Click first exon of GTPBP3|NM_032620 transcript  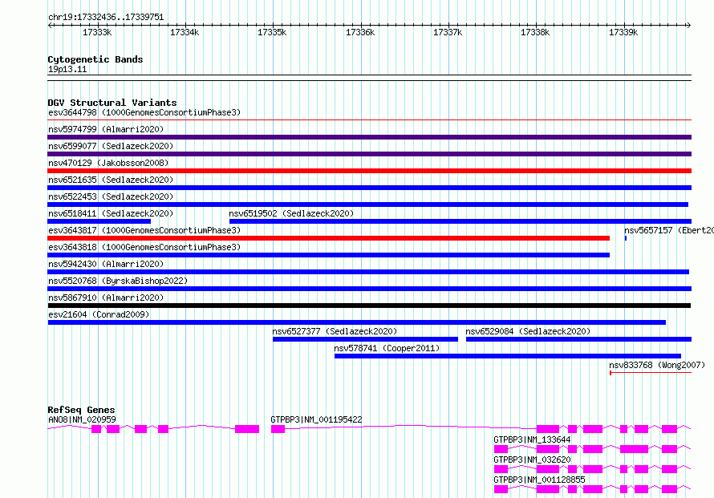501,469
